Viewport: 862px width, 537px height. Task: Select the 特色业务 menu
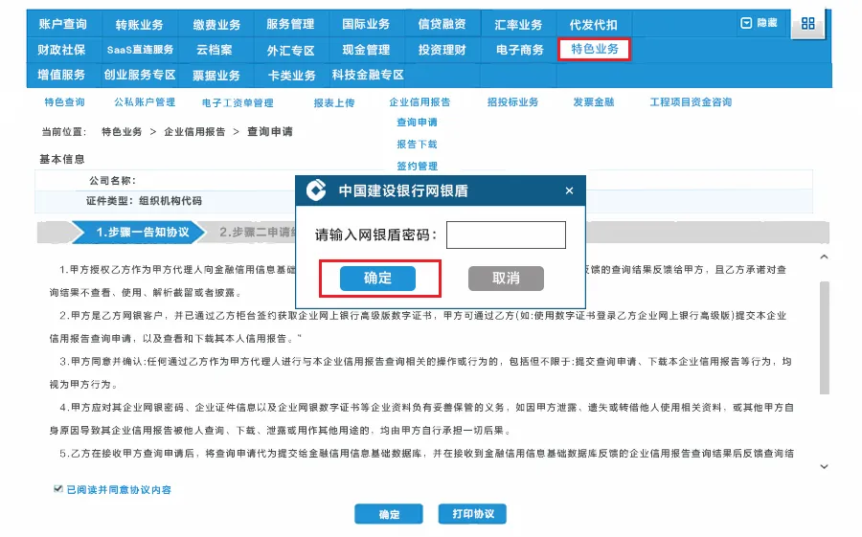pyautogui.click(x=594, y=49)
